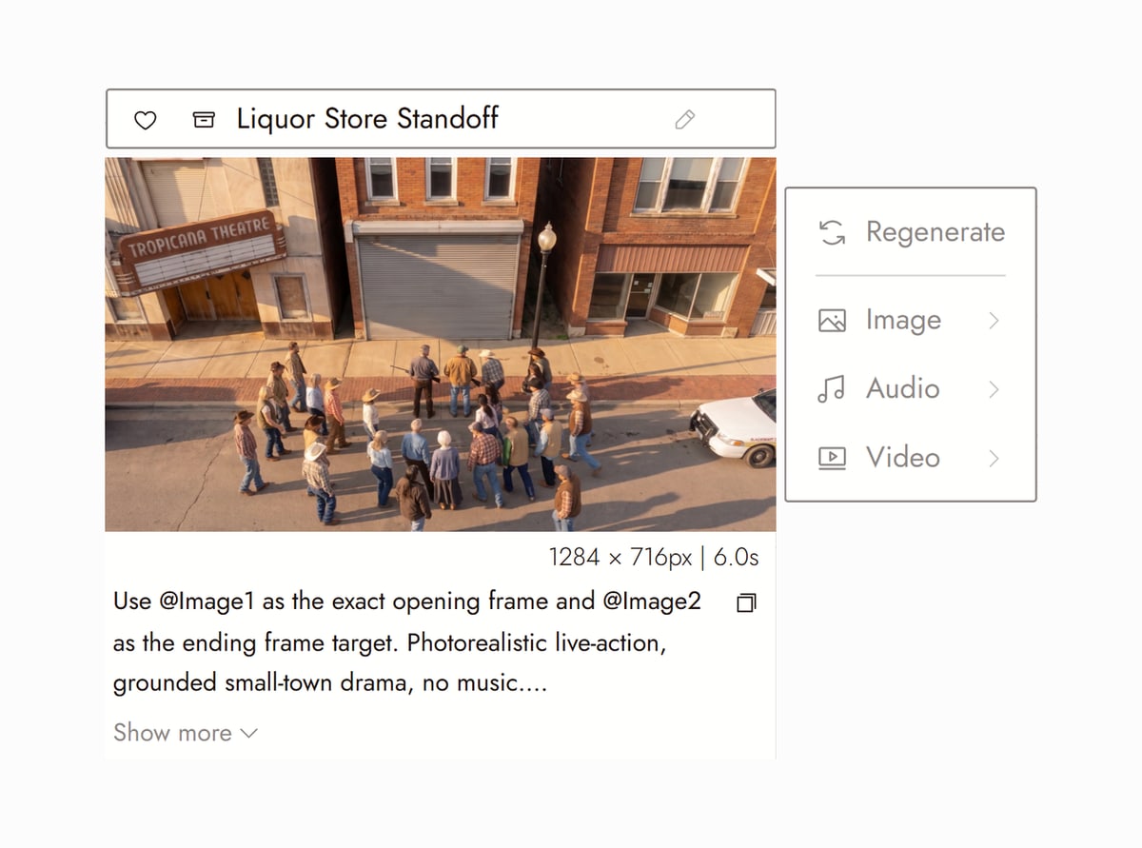The height and width of the screenshot is (848, 1142).
Task: Expand the Image submenu arrow
Action: tap(994, 321)
